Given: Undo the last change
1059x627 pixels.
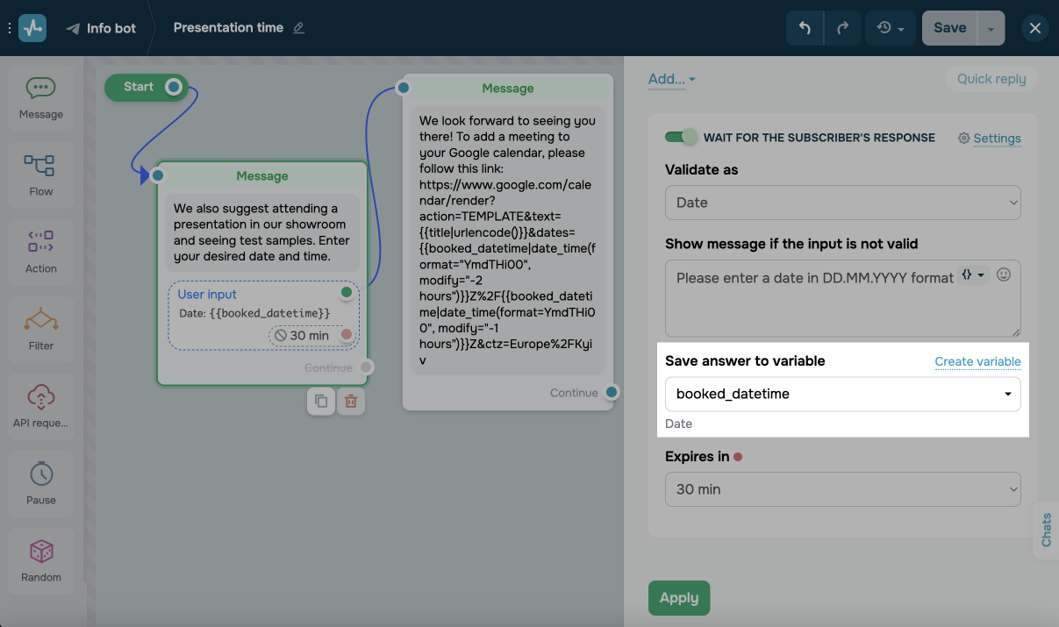Looking at the screenshot, I should [805, 28].
